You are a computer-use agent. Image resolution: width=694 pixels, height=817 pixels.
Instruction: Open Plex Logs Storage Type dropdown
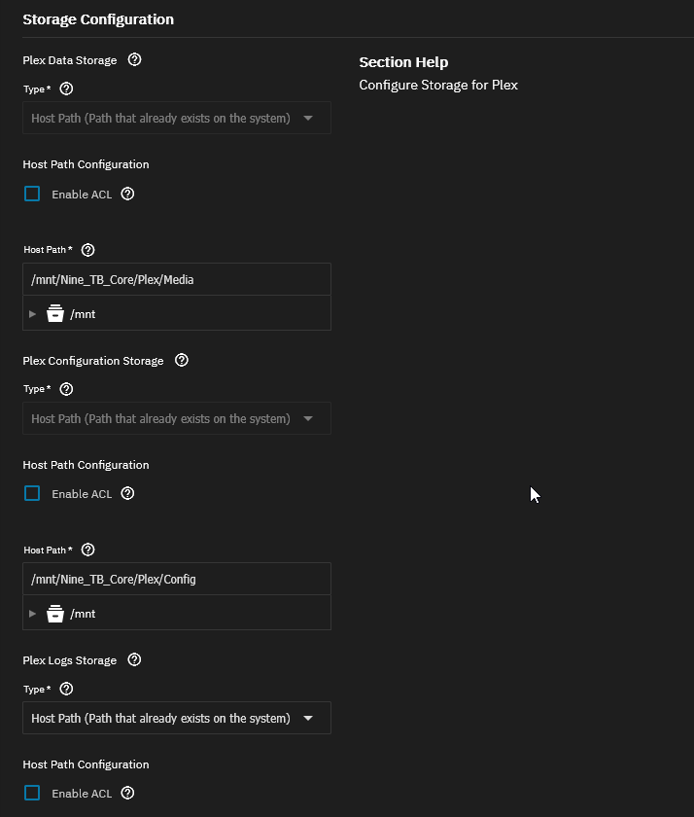(177, 718)
